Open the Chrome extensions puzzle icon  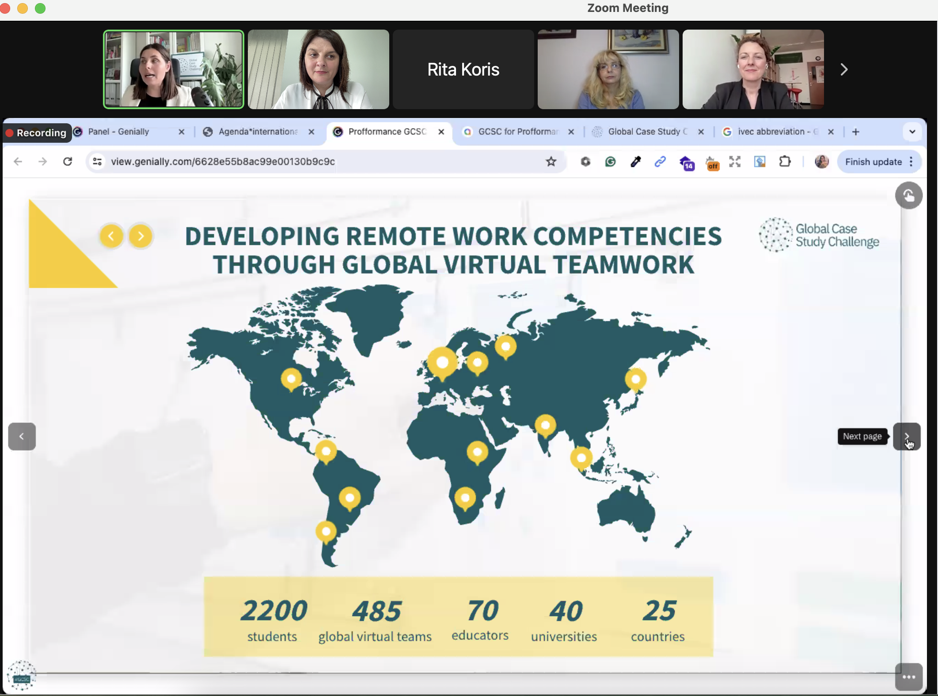click(x=785, y=162)
